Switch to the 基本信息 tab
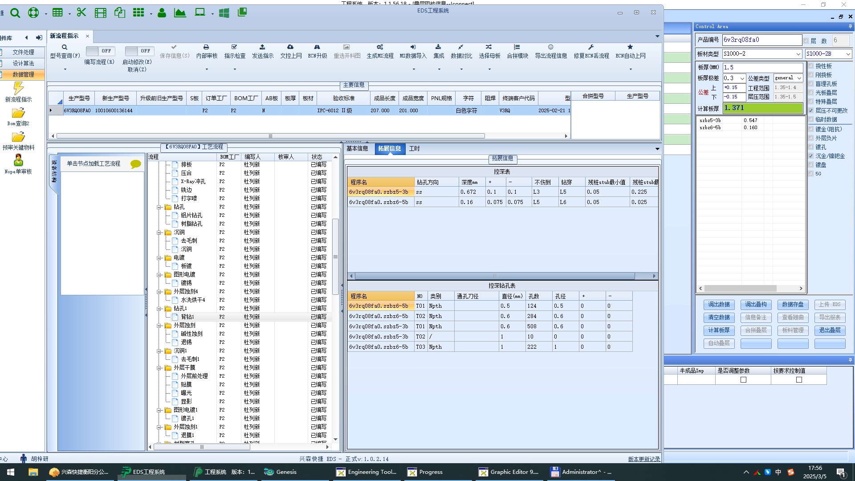Screen dimensions: 855x481 (357, 149)
